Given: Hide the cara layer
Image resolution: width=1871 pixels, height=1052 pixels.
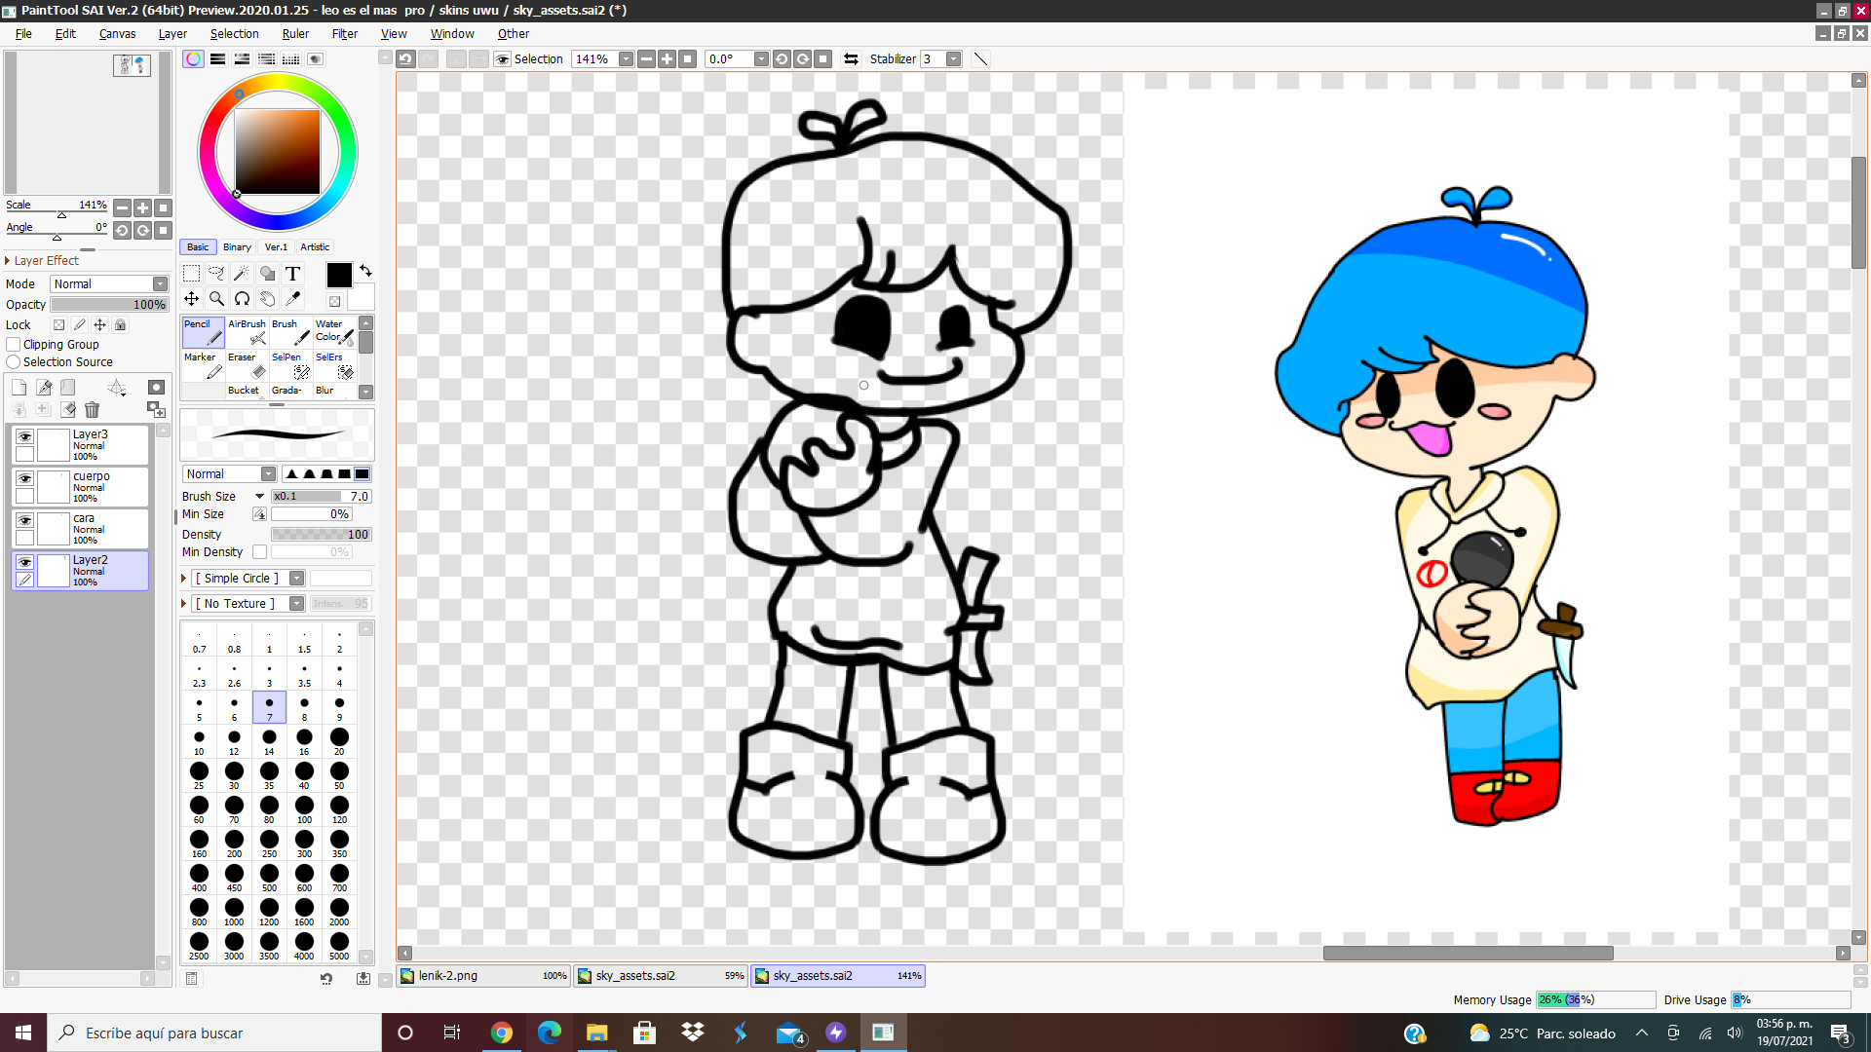Looking at the screenshot, I should [24, 521].
